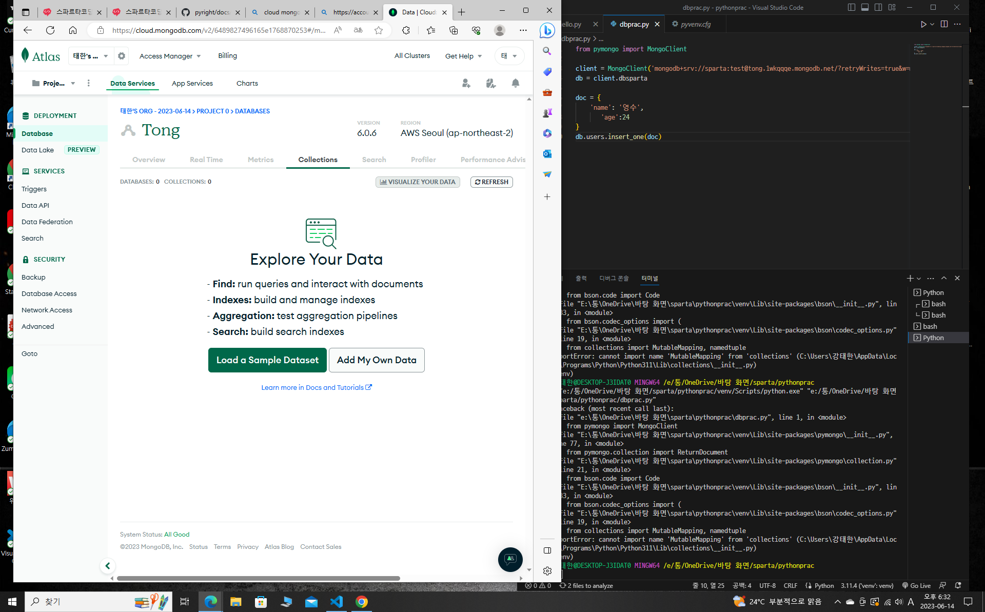985x612 pixels.
Task: Open project options three-dot menu
Action: 89,83
